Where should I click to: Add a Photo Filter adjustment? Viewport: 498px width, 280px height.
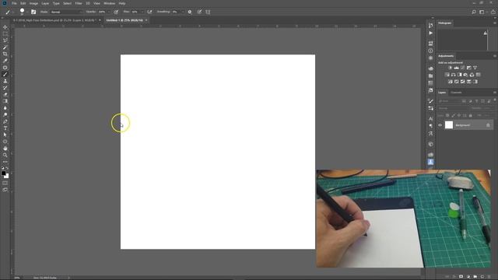pos(465,75)
